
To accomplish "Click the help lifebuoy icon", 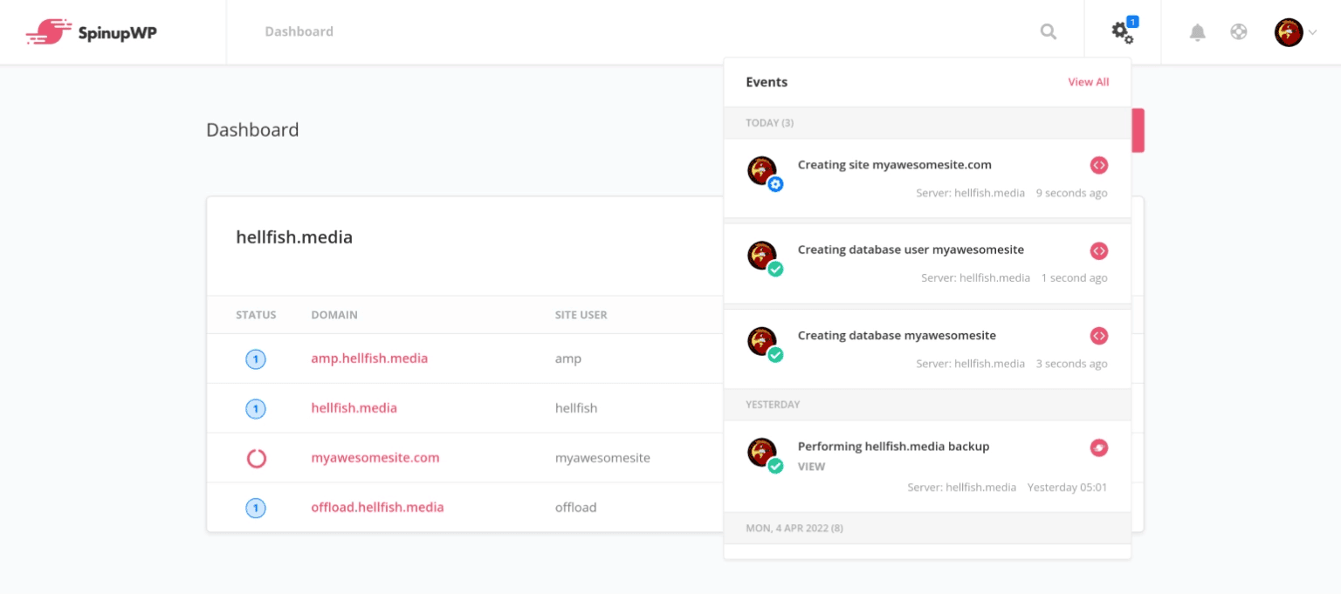I will point(1239,32).
